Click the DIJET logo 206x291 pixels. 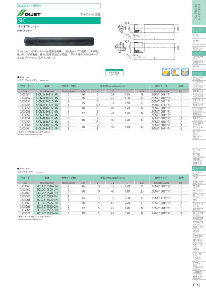29,13
